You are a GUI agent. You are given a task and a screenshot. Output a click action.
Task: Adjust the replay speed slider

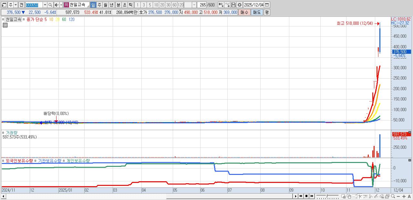[327, 196]
